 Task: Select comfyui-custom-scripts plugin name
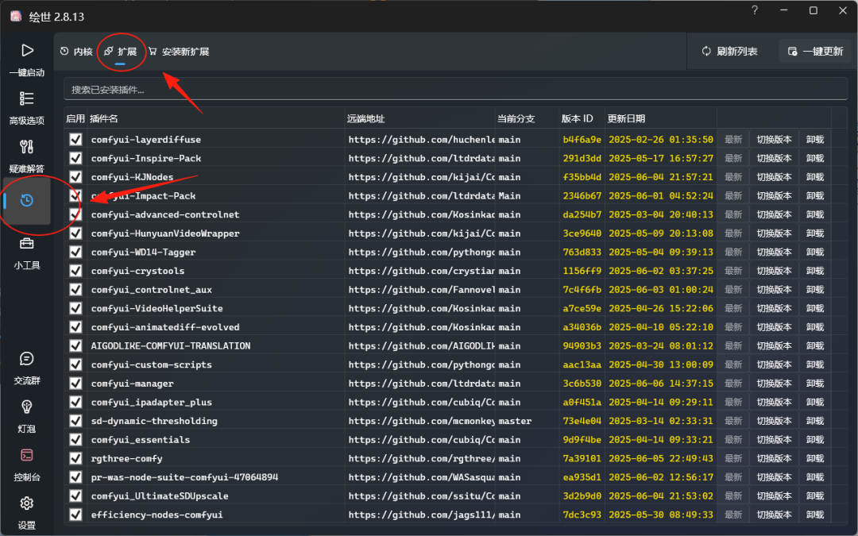(152, 364)
